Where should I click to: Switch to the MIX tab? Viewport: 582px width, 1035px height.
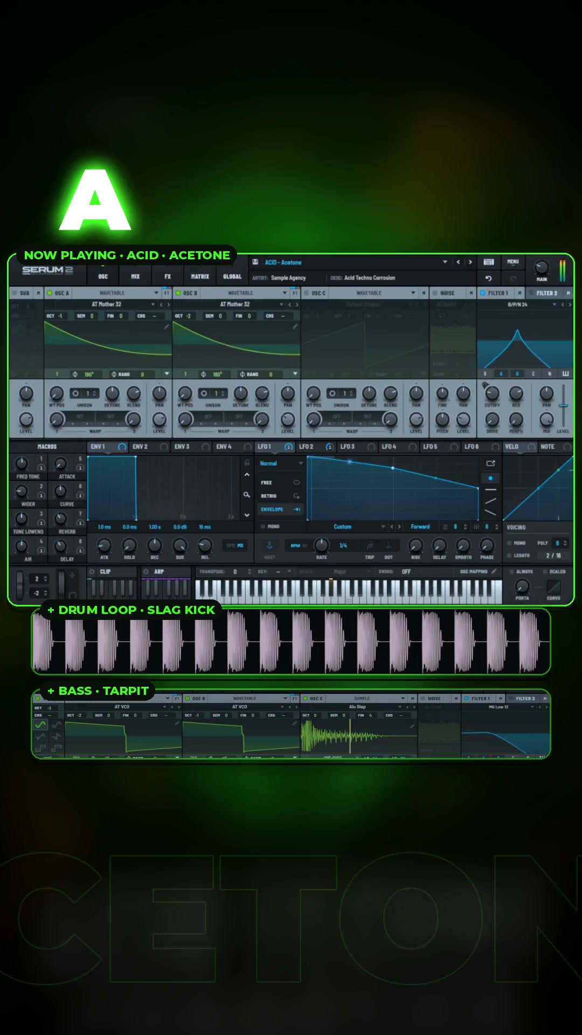click(x=135, y=277)
